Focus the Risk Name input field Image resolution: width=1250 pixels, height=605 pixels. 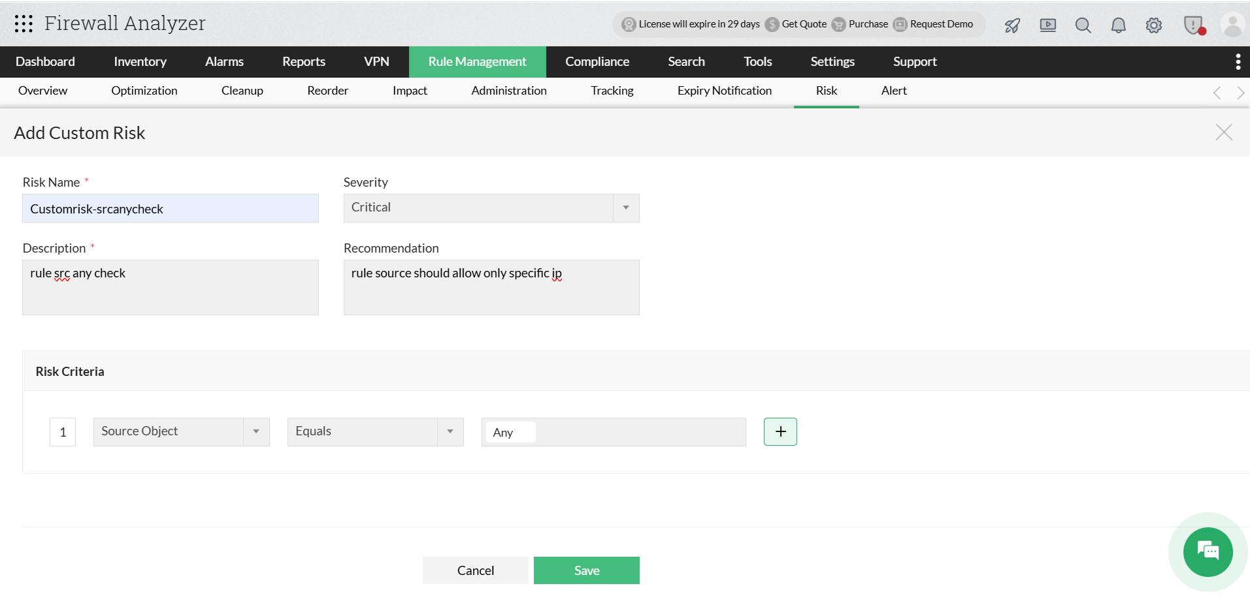coord(171,208)
